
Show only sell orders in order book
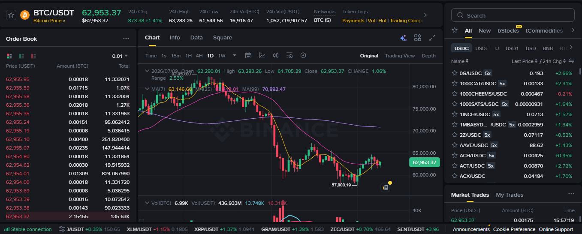point(33,56)
